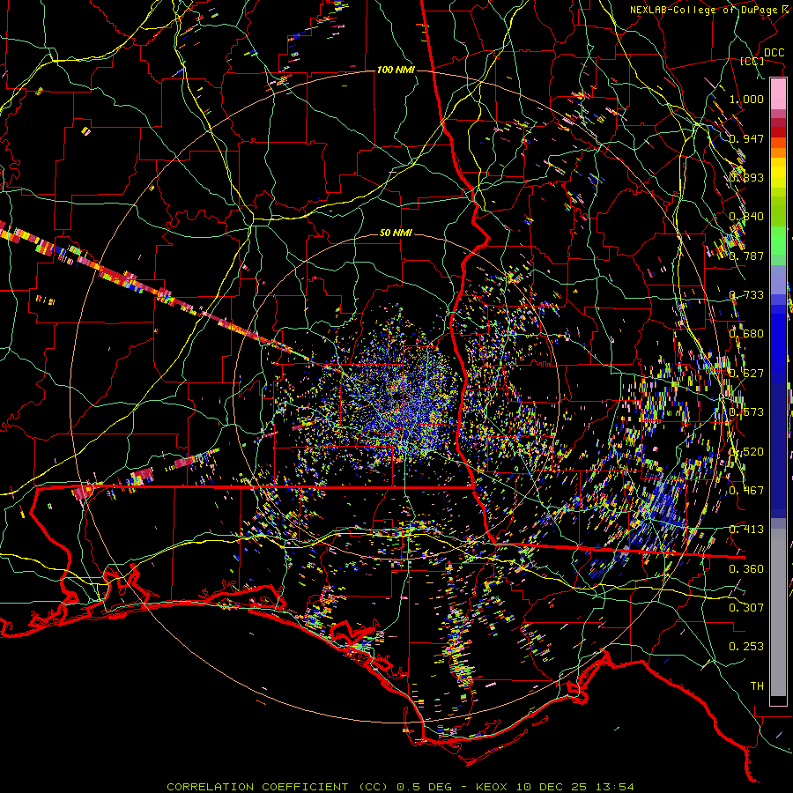Image resolution: width=793 pixels, height=793 pixels.
Task: Pick the bright green swatch above 0.787
Action: 778,241
